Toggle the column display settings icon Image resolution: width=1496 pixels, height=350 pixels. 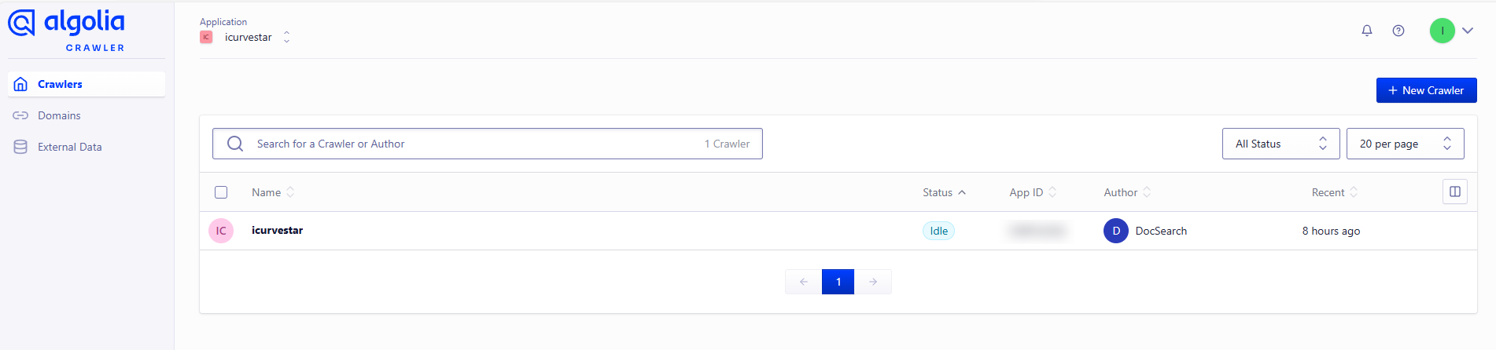pyautogui.click(x=1454, y=191)
